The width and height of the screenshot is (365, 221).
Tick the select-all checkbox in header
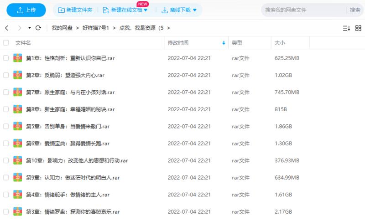click(6, 43)
